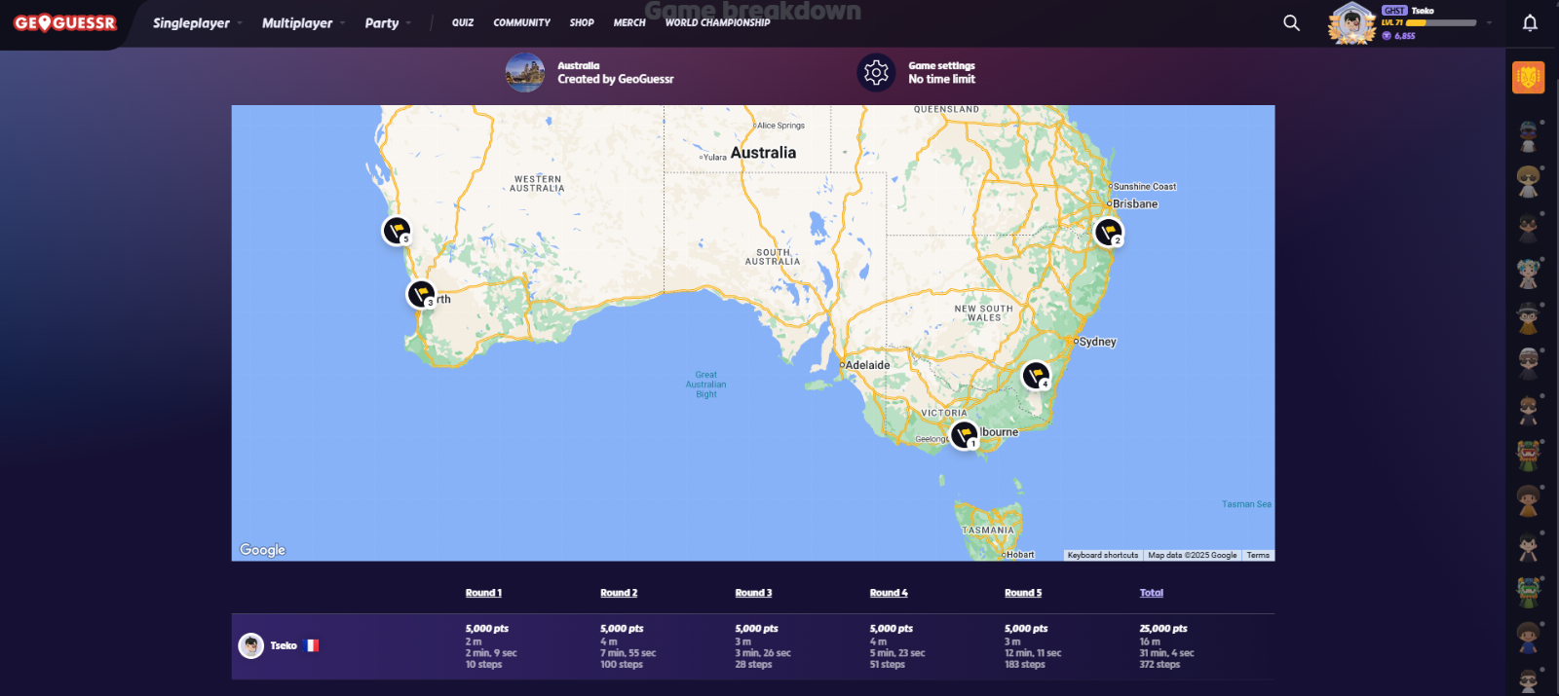The image size is (1559, 696).
Task: Open the Australia map thumbnail
Action: (524, 73)
